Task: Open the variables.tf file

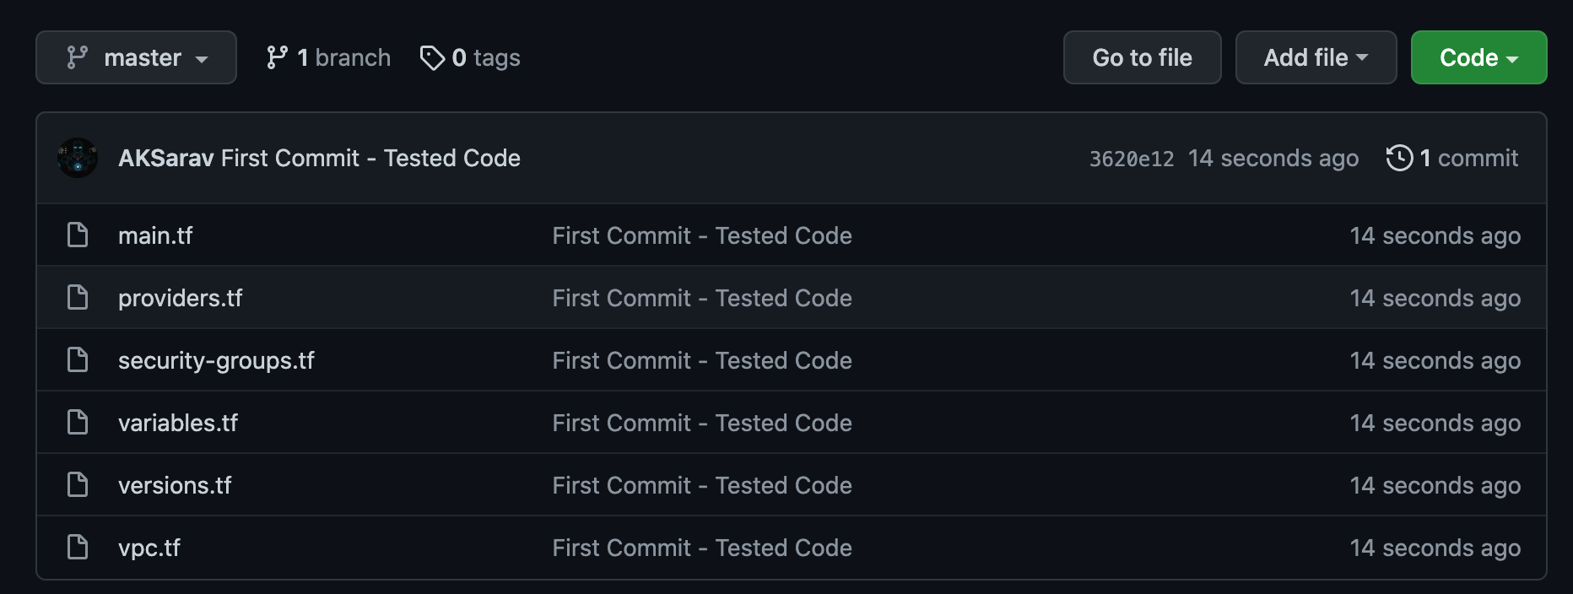Action: pyautogui.click(x=177, y=423)
